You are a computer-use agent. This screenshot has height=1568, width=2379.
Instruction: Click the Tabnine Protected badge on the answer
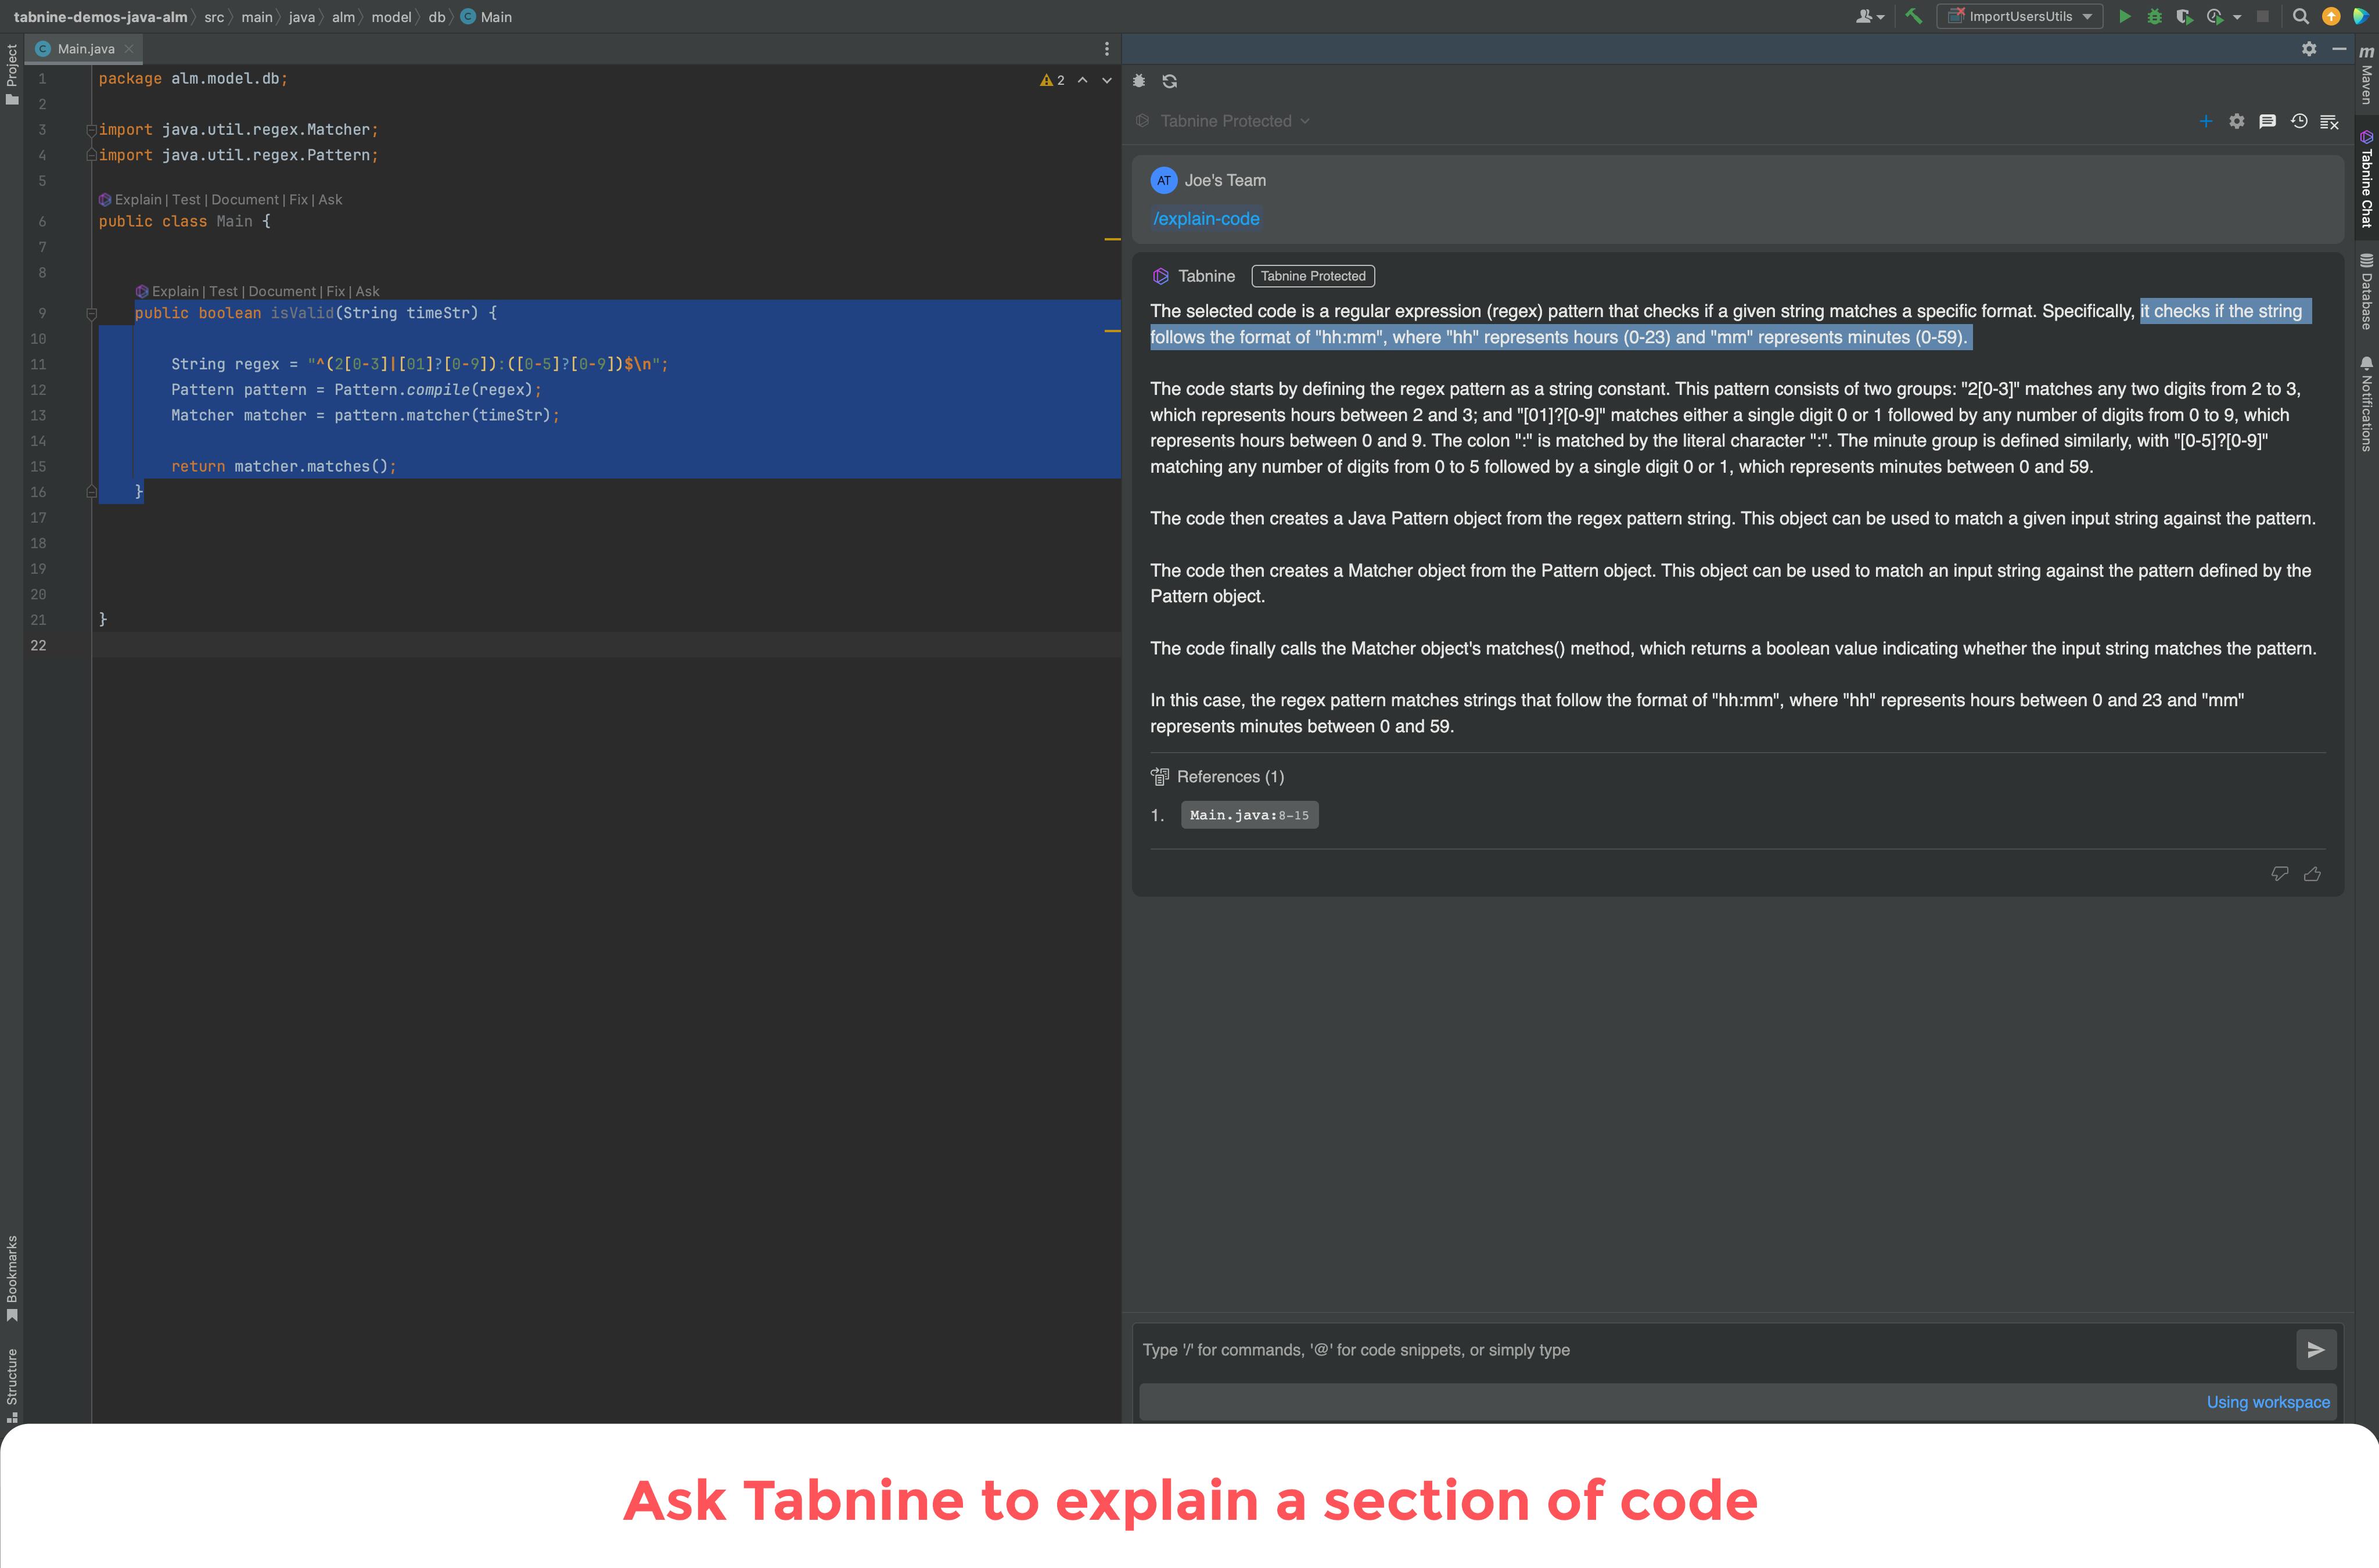[x=1313, y=276]
